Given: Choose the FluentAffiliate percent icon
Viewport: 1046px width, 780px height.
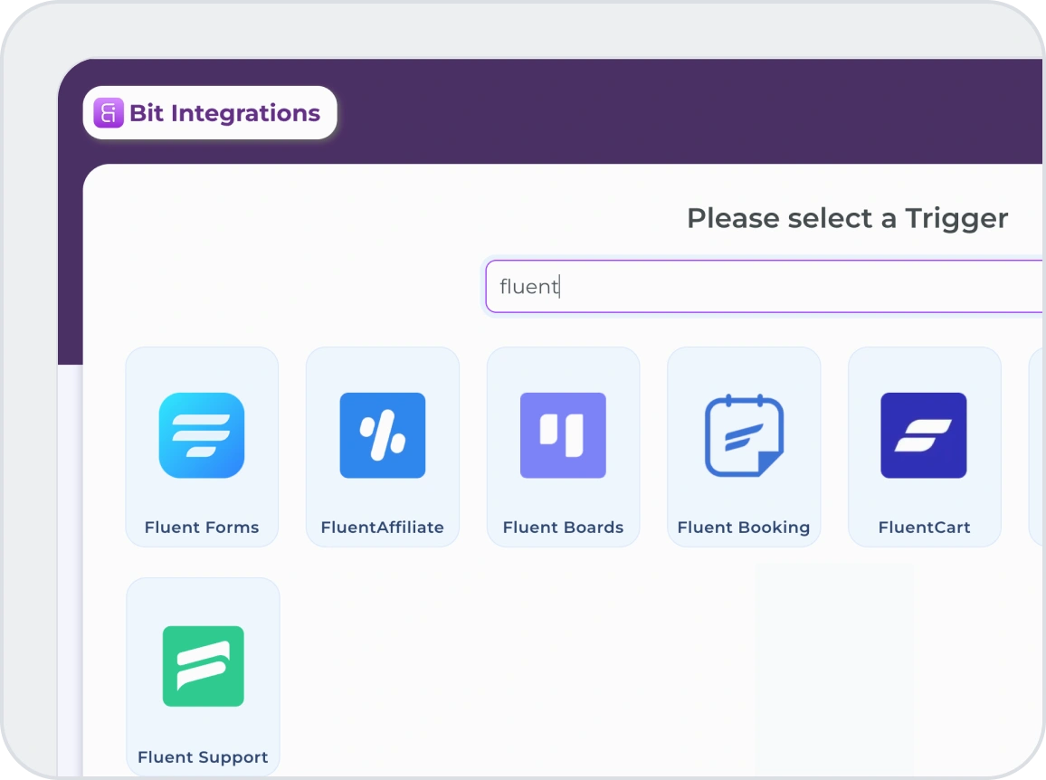Looking at the screenshot, I should [x=382, y=435].
